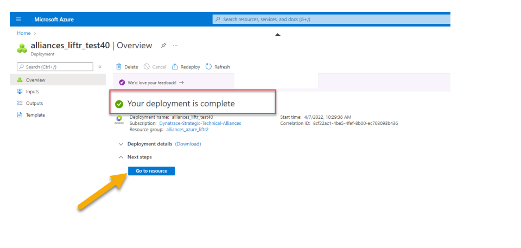Open Template in the left menu

pyautogui.click(x=35, y=115)
